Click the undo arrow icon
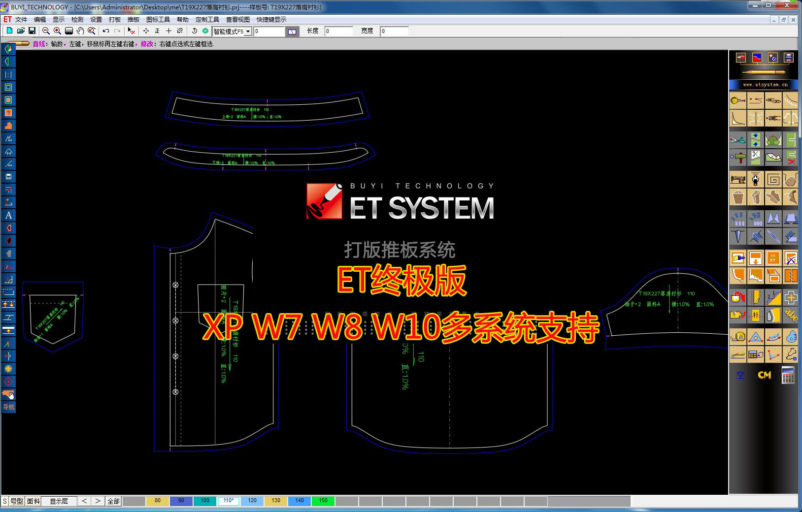 [105, 31]
